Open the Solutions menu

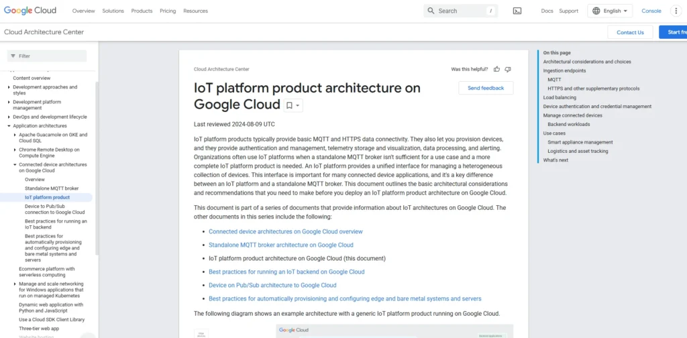113,11
